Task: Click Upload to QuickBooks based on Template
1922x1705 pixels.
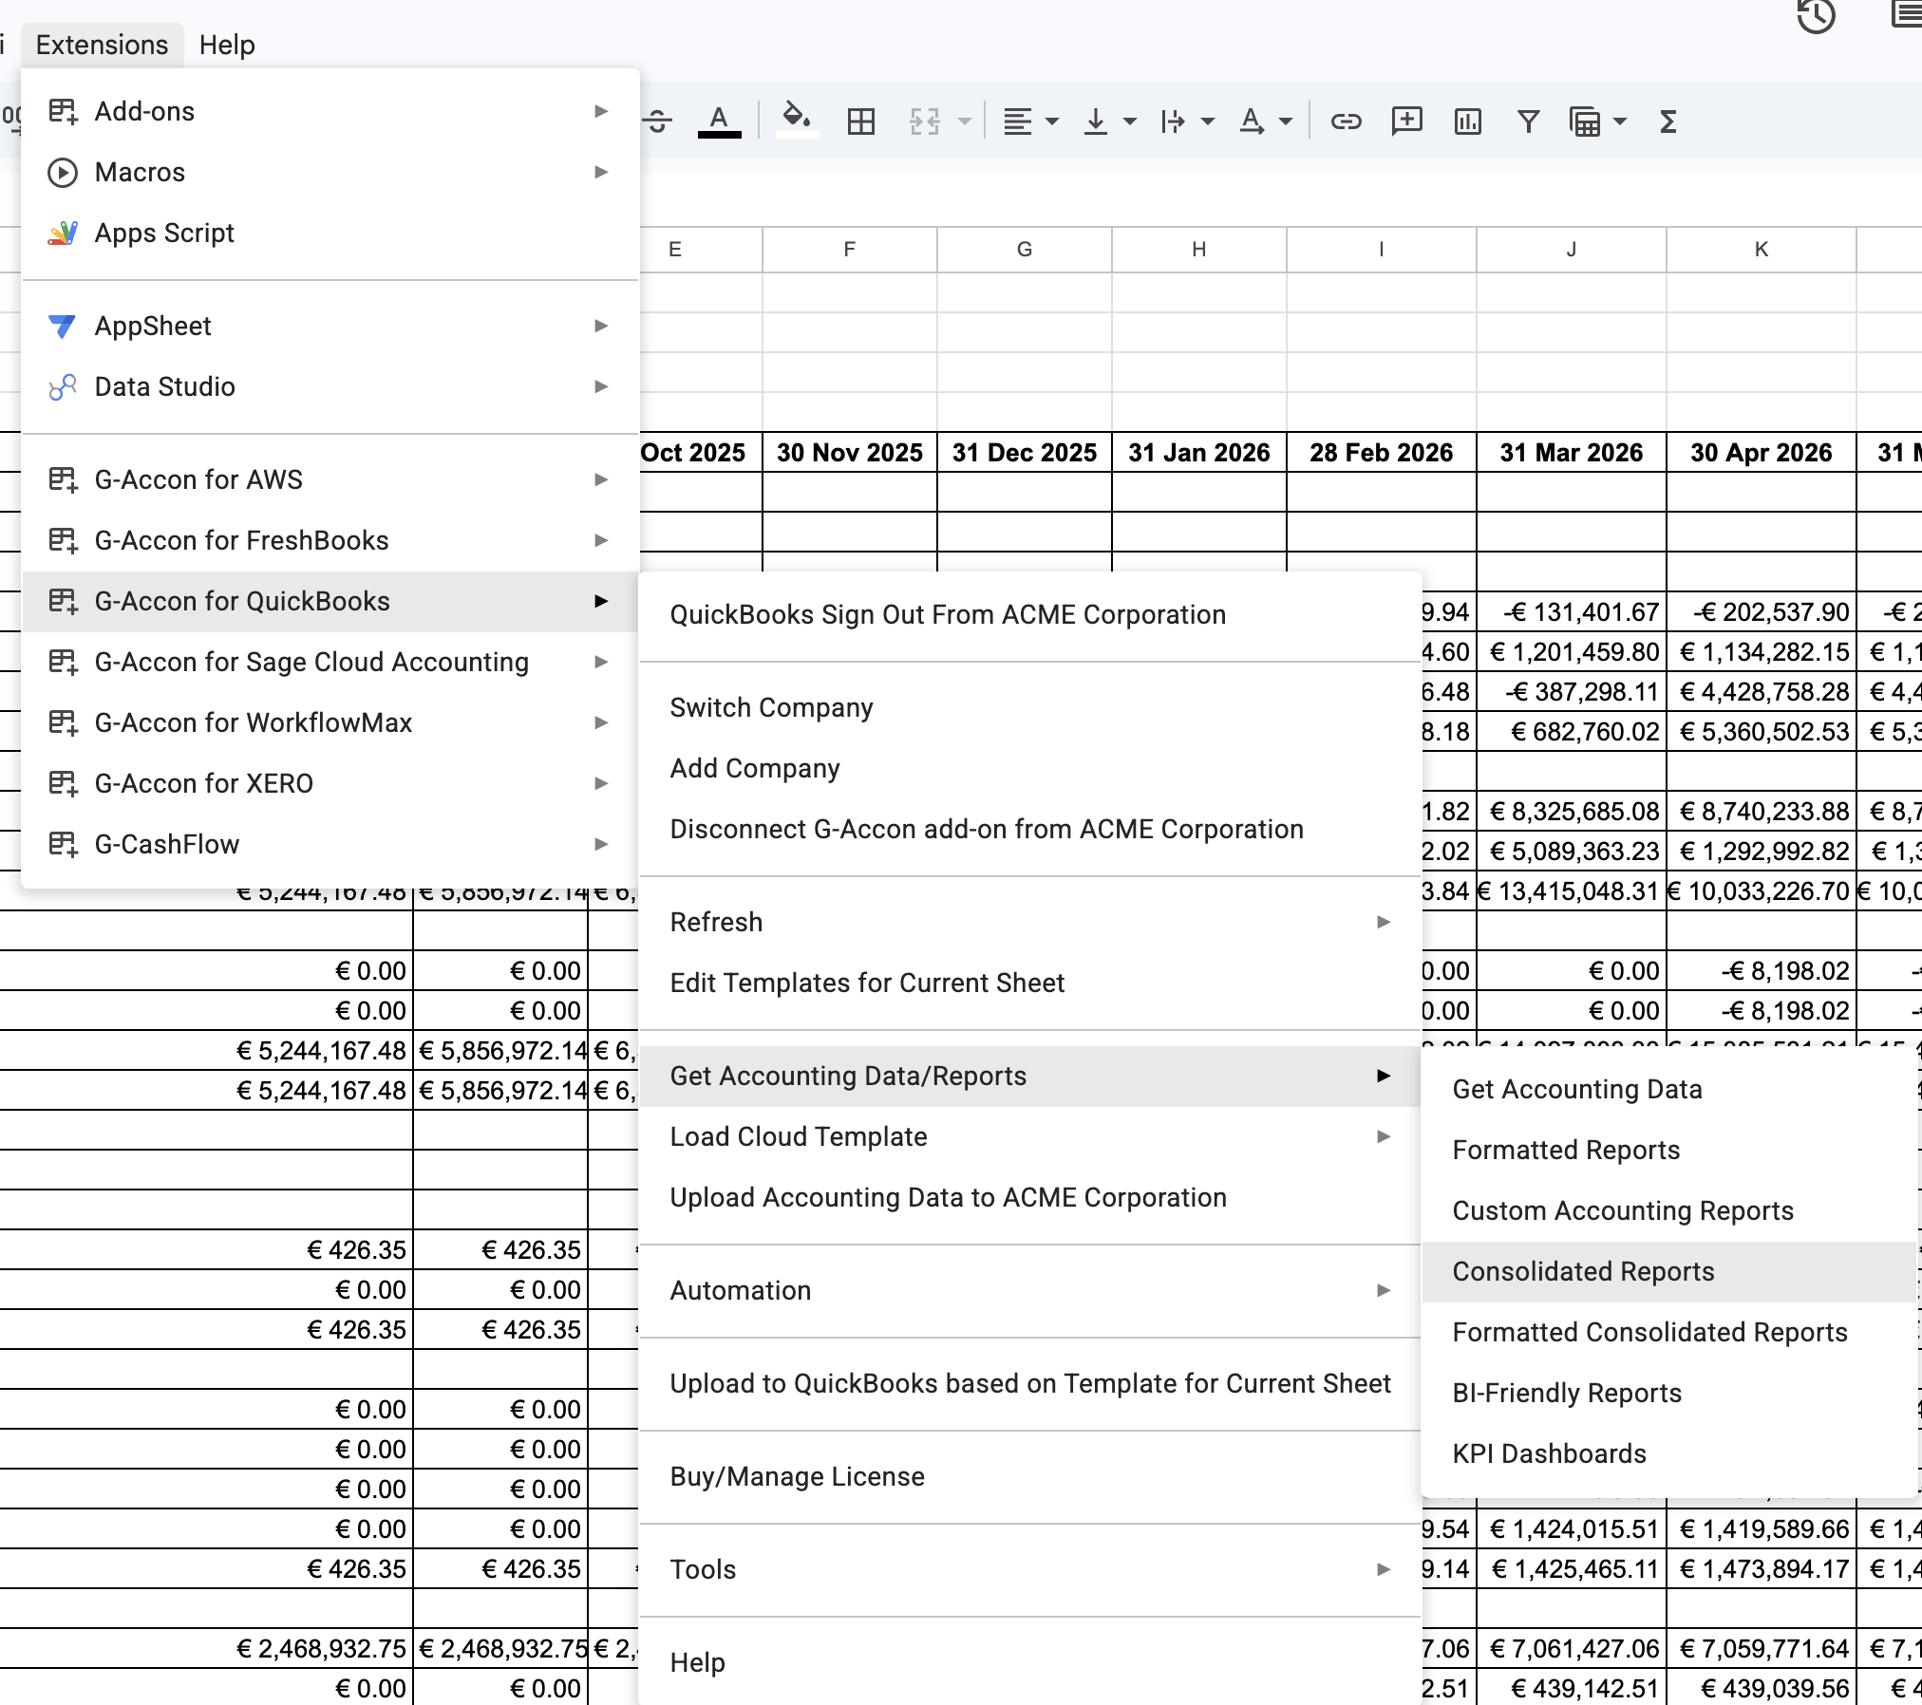Action: coord(1030,1383)
